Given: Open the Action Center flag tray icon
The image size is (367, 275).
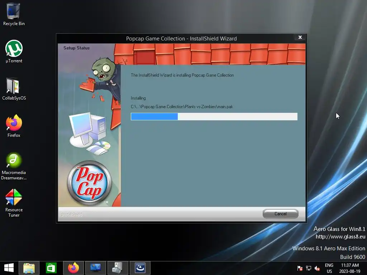Looking at the screenshot, I should (x=300, y=268).
